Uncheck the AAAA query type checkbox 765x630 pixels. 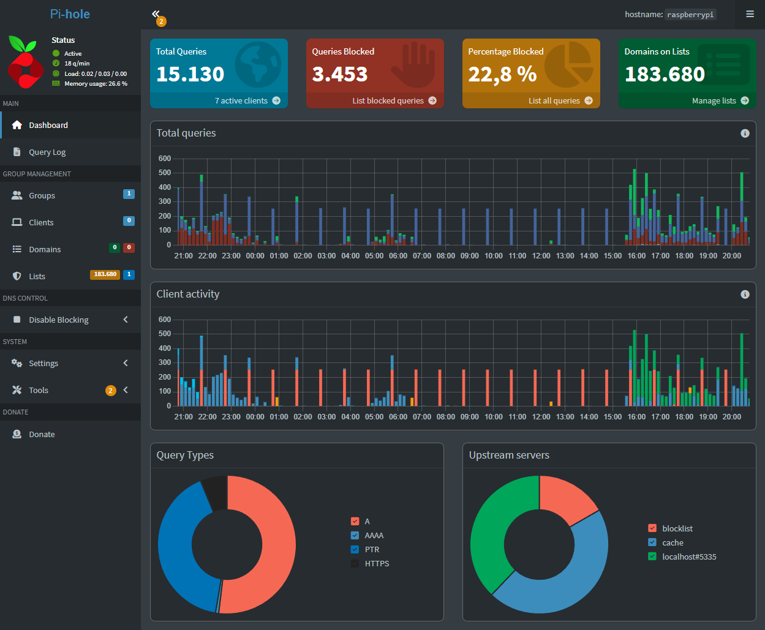[x=355, y=536]
